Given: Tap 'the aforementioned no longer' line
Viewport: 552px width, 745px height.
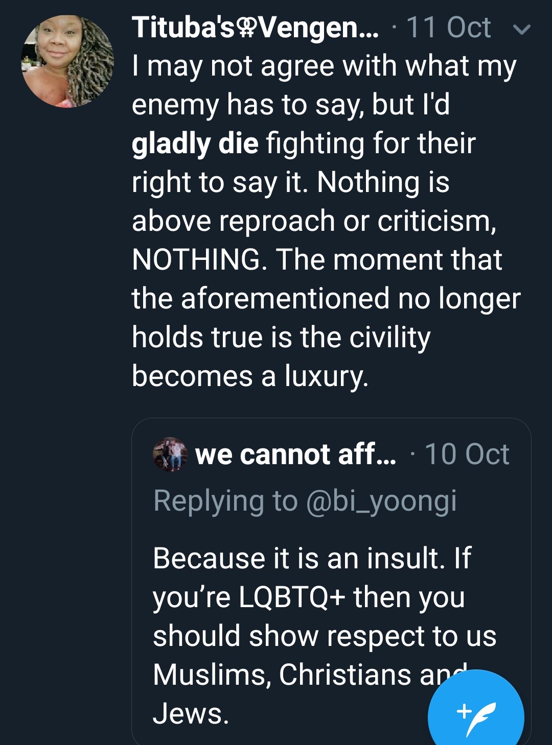Looking at the screenshot, I should click(326, 298).
